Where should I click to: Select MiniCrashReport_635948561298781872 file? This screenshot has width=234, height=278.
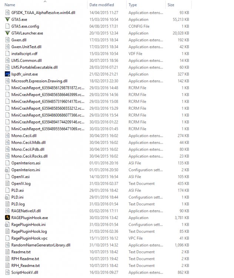(48, 88)
